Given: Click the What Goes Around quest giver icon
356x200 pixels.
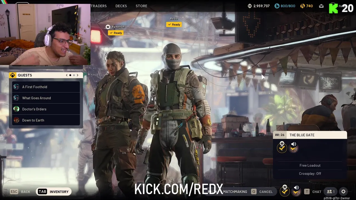Looking at the screenshot, I should tap(16, 98).
